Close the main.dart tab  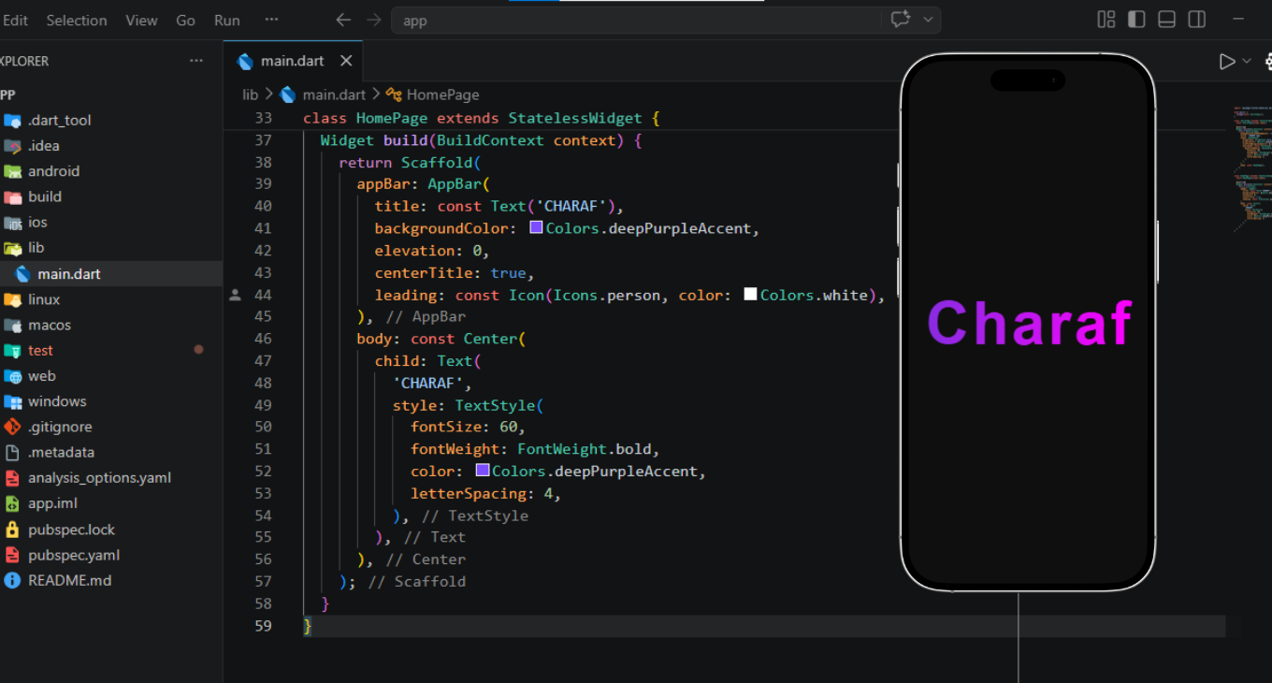tap(346, 61)
